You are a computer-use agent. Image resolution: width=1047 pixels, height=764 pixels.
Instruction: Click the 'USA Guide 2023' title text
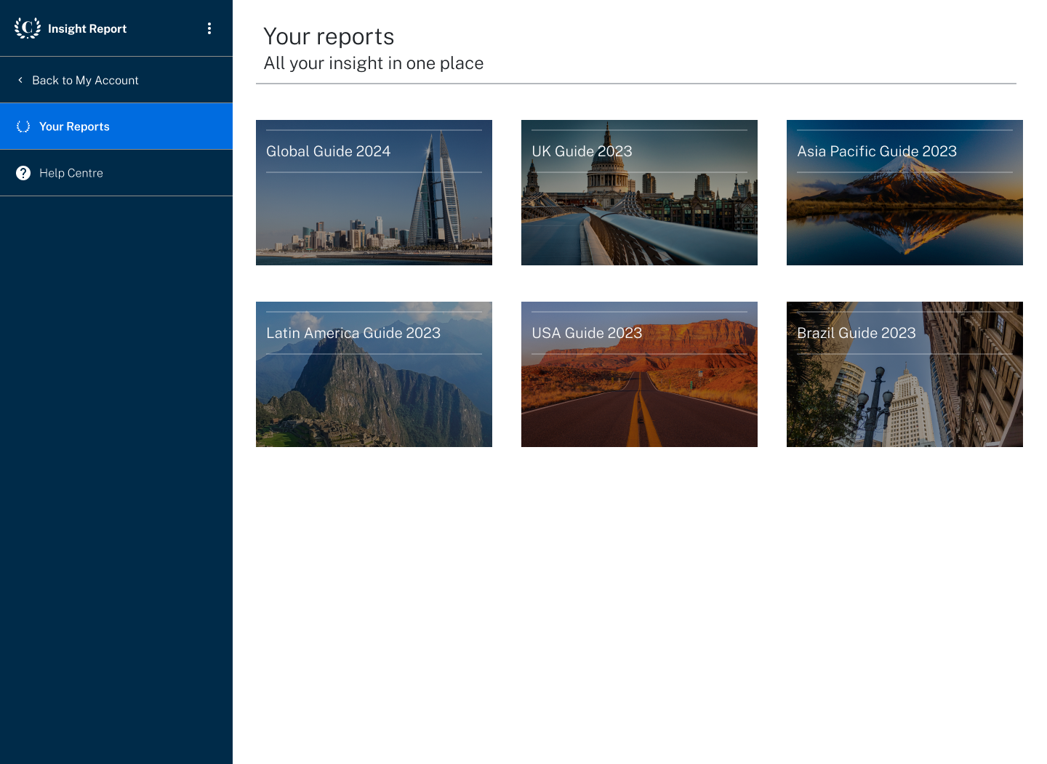[x=587, y=333]
